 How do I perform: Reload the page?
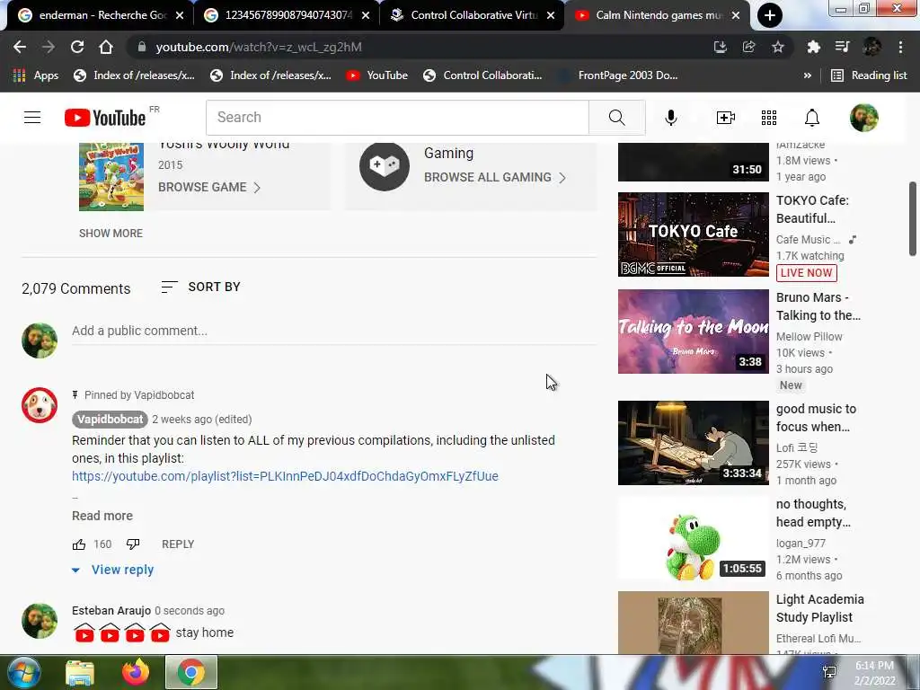tap(77, 47)
